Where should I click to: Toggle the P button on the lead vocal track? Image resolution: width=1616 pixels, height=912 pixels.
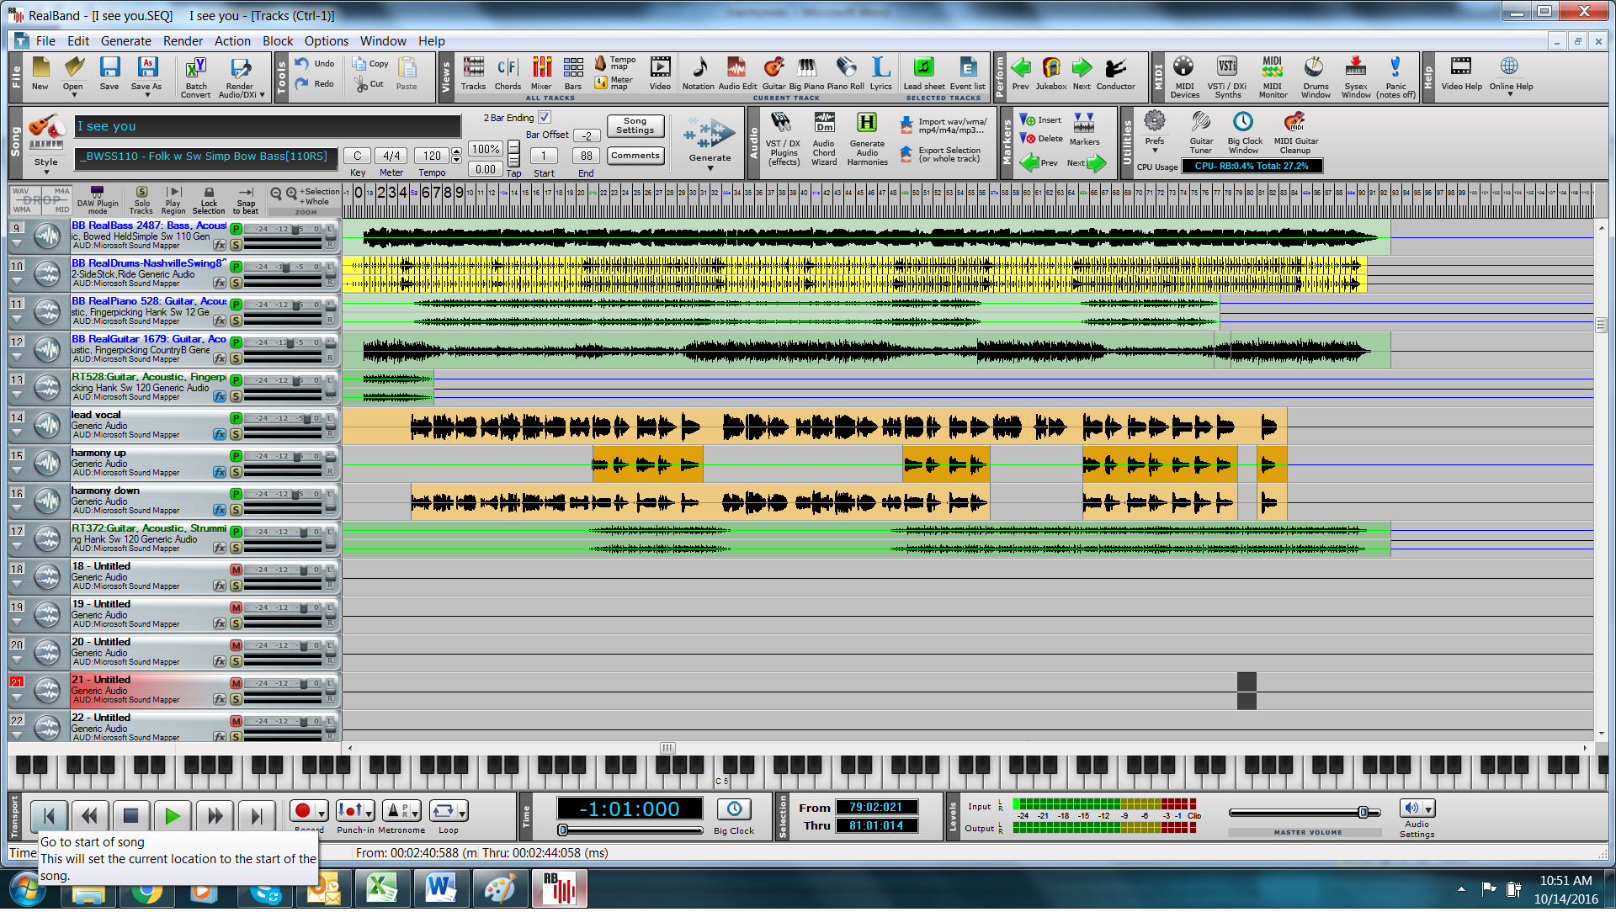[236, 419]
